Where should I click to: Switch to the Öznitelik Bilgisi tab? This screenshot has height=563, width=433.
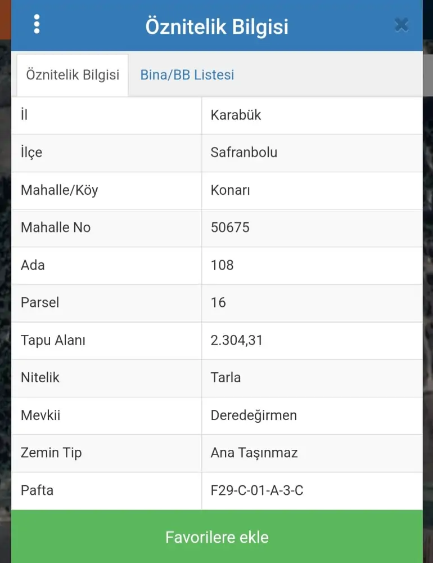click(73, 75)
